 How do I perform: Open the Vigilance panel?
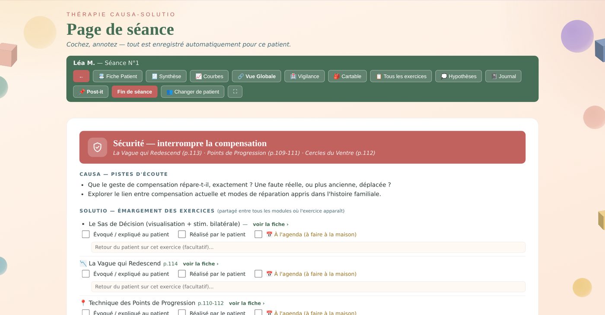(x=304, y=76)
